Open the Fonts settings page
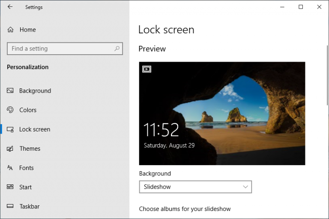 click(27, 168)
